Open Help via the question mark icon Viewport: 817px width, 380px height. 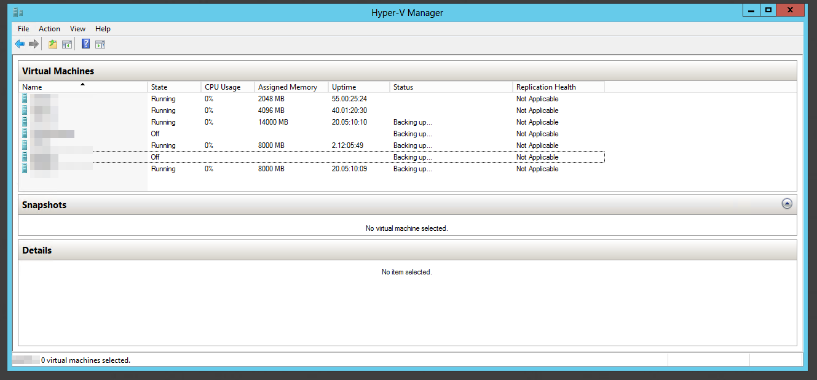(x=85, y=44)
